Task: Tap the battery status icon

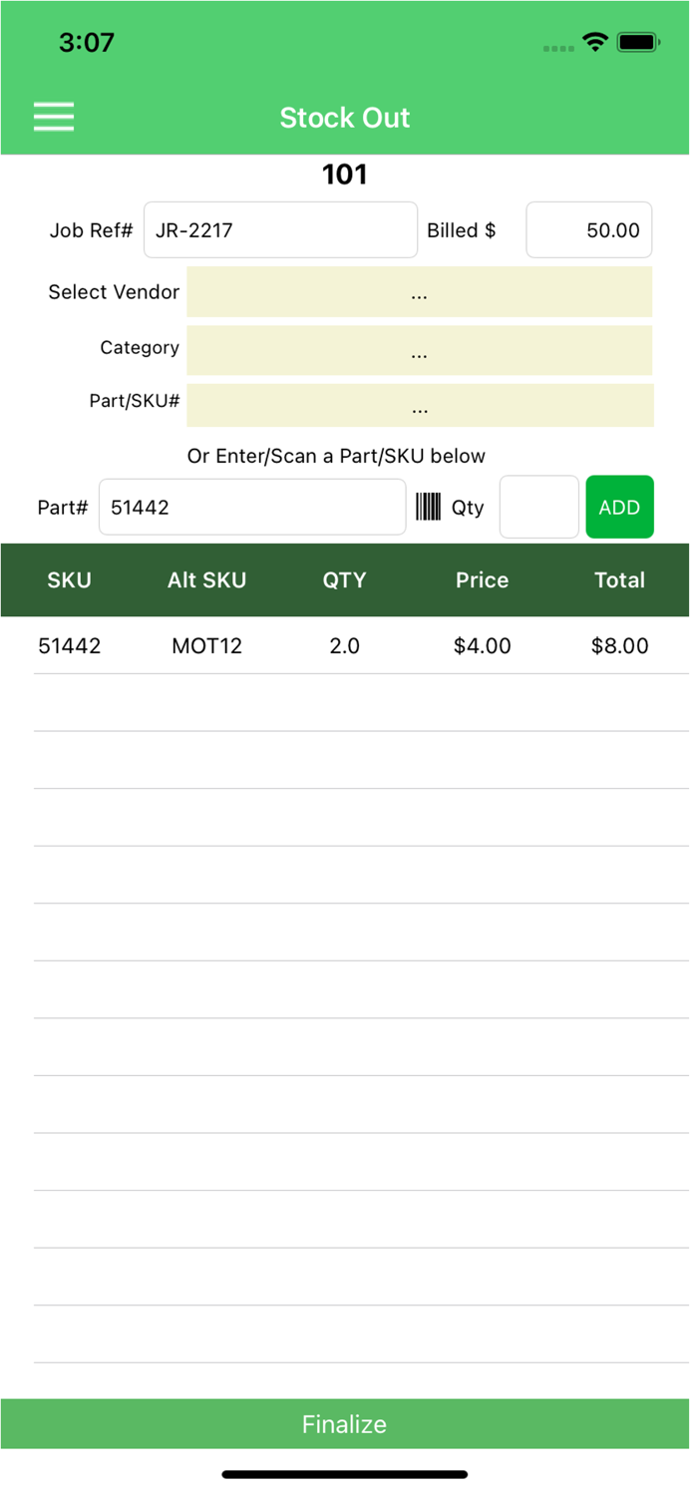Action: [637, 42]
